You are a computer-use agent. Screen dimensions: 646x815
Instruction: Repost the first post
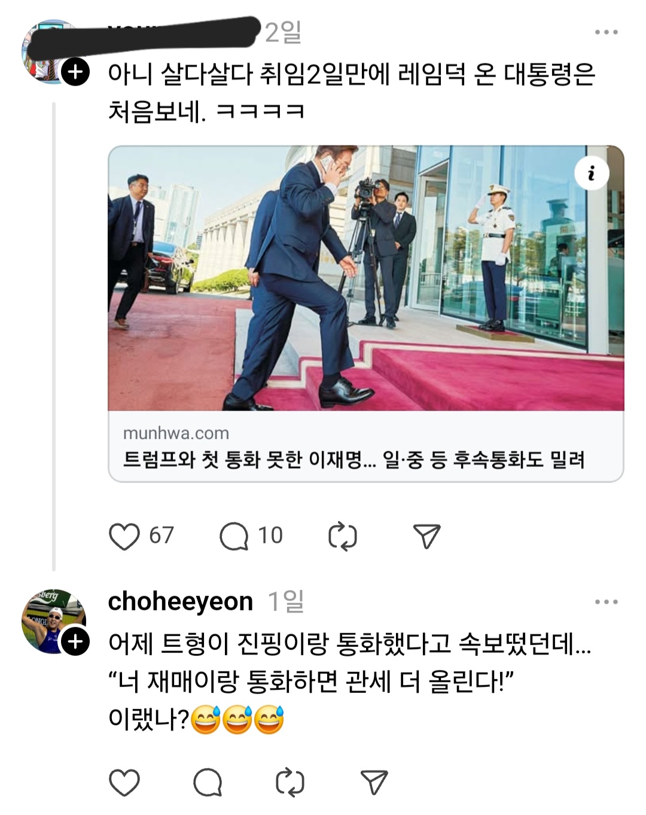coord(343,536)
